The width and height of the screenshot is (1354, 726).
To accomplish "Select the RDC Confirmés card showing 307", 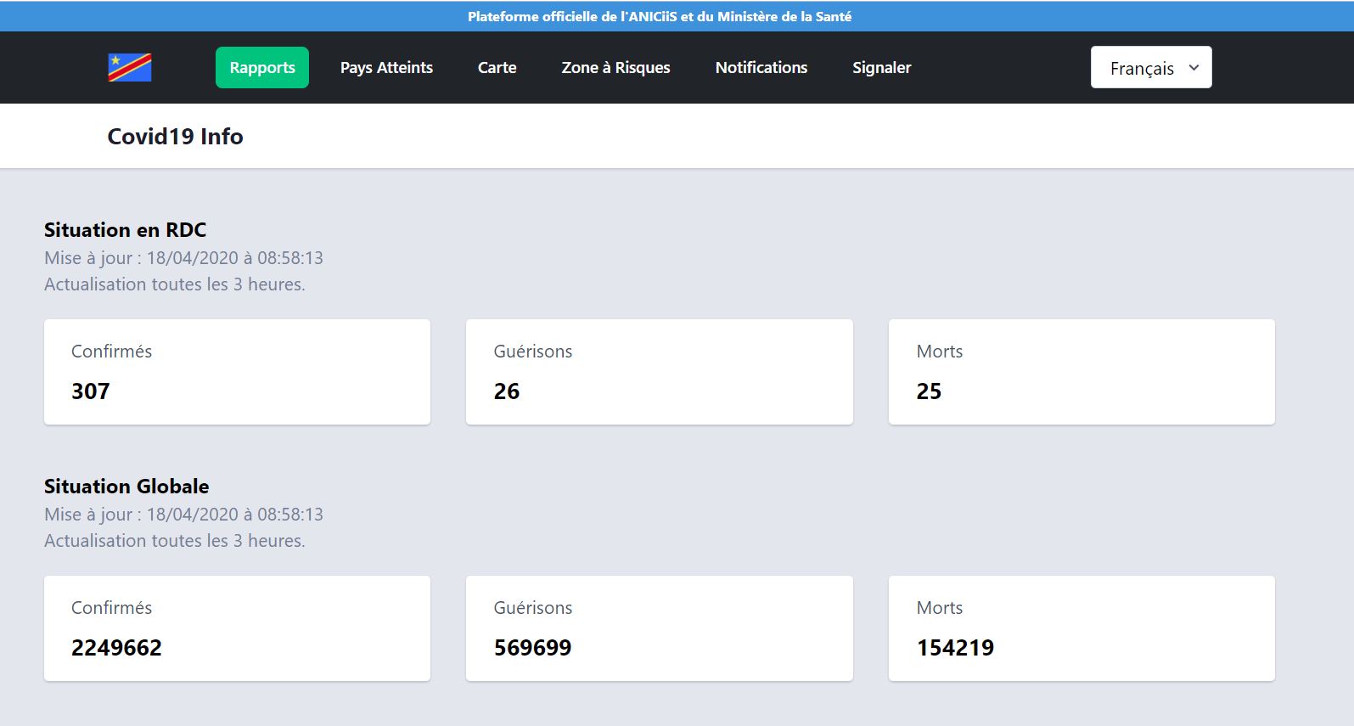I will 237,372.
